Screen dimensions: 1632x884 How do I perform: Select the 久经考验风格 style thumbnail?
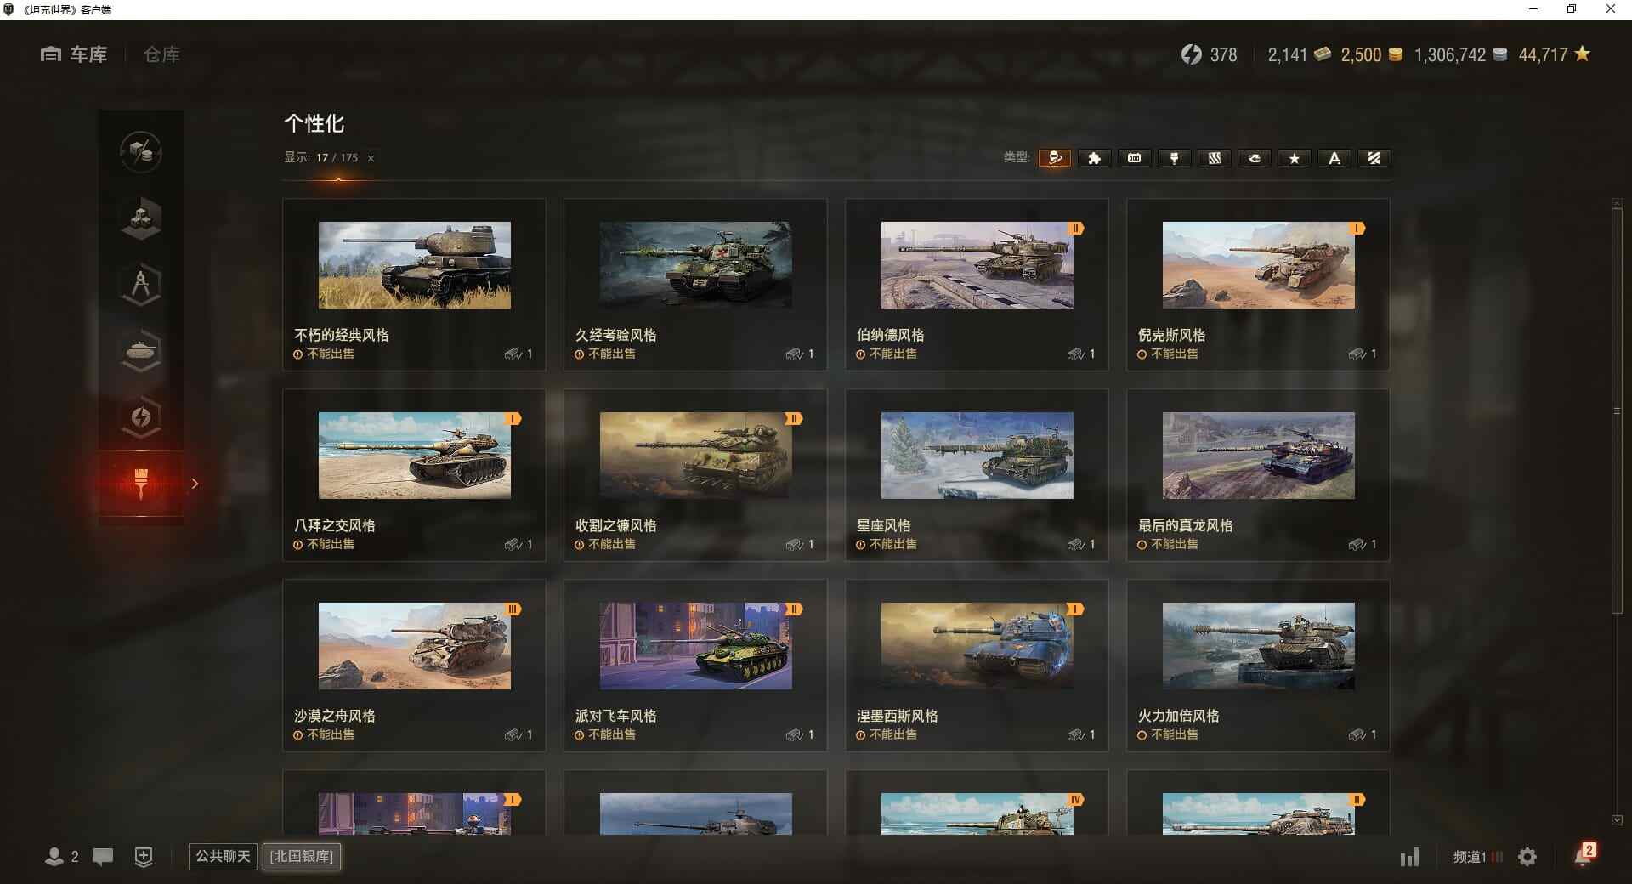[695, 266]
